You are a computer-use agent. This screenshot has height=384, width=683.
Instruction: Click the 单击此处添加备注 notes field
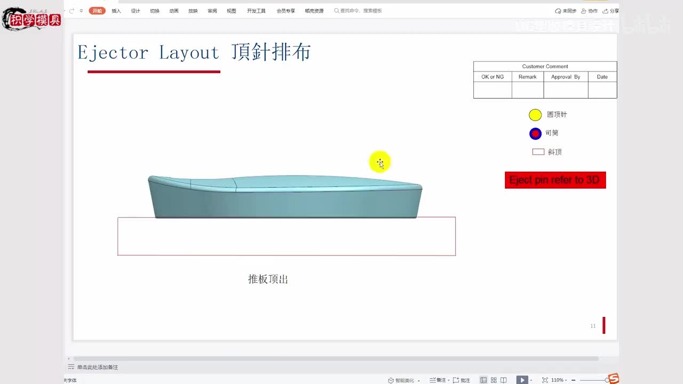[98, 367]
